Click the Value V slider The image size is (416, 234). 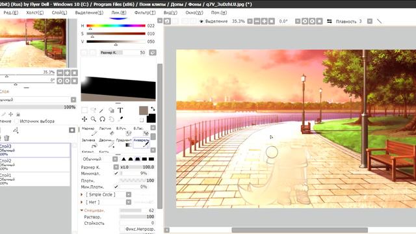[116, 42]
